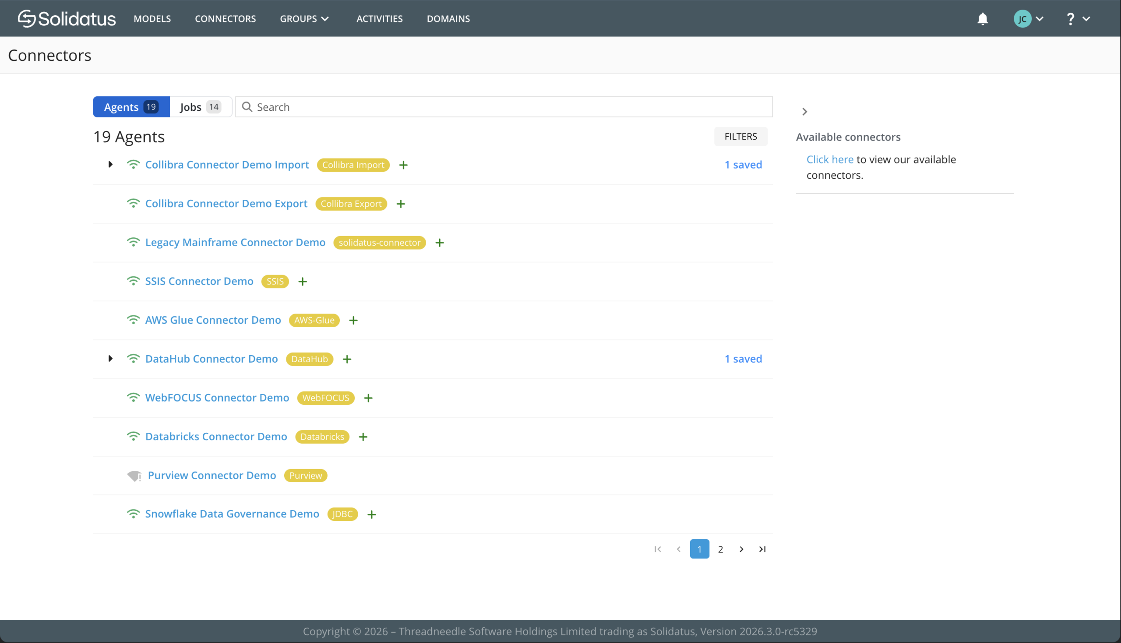Viewport: 1121px width, 643px height.
Task: Switch to the Jobs tab
Action: tap(201, 107)
